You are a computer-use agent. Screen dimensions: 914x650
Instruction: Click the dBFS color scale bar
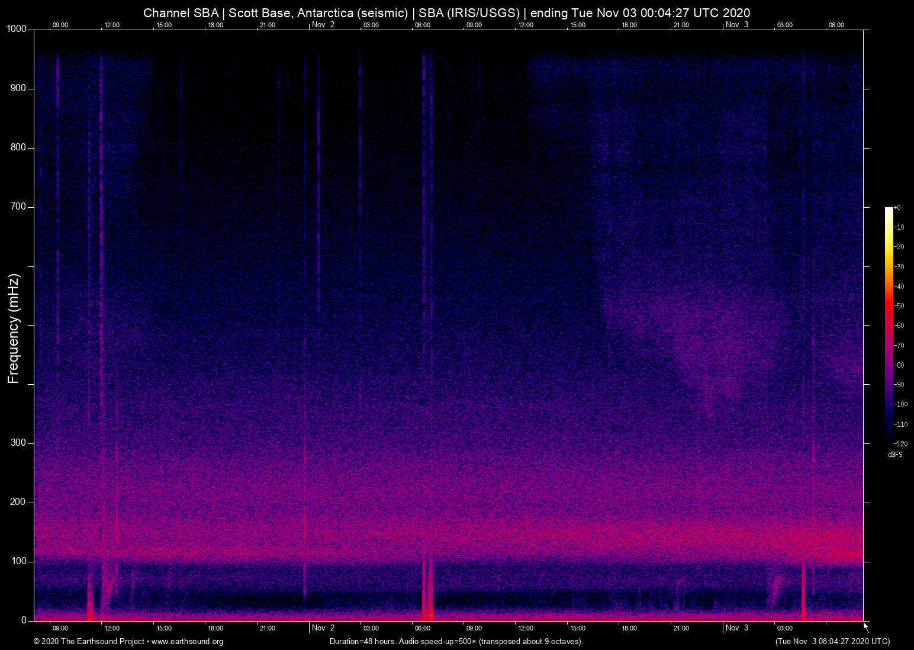(889, 324)
